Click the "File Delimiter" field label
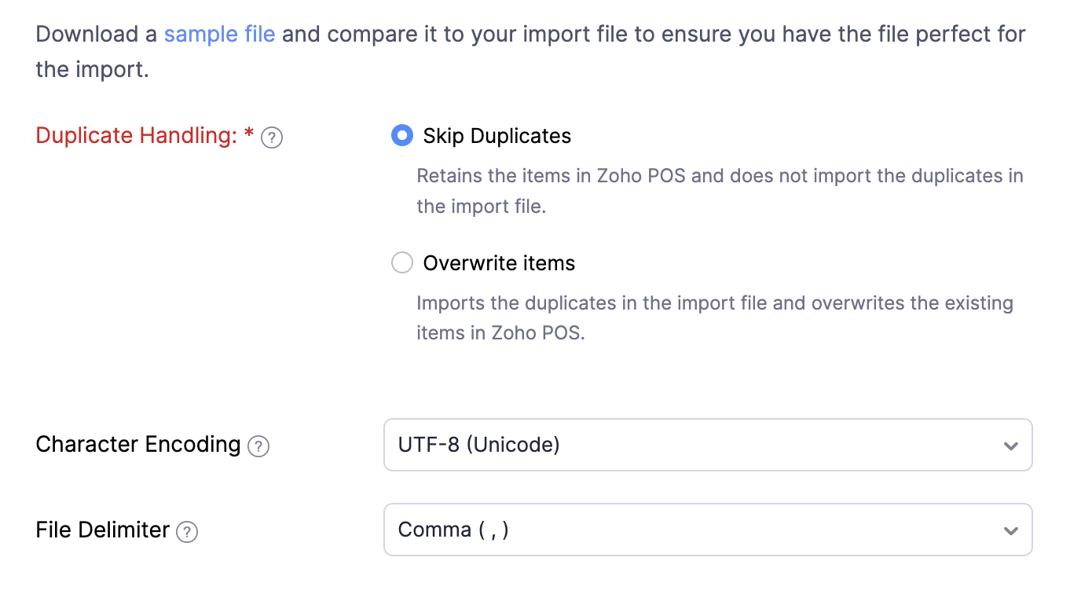Viewport: 1081px width, 594px height. coord(103,530)
